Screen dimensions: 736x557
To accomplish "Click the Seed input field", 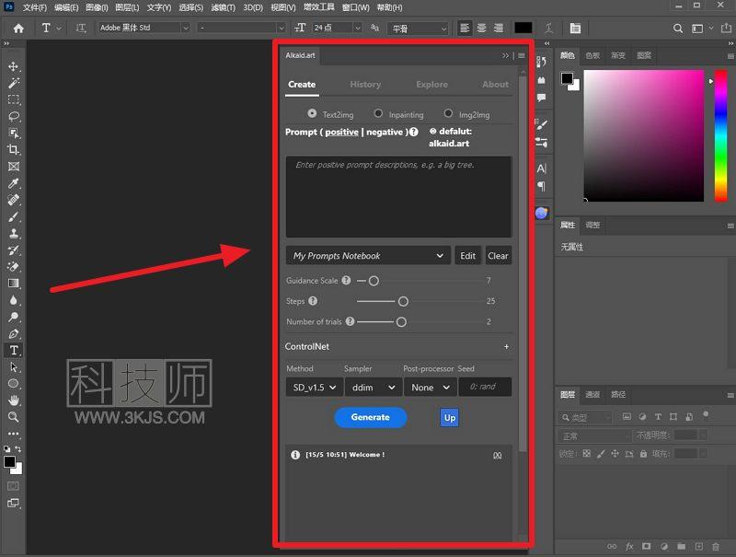I will pyautogui.click(x=485, y=387).
